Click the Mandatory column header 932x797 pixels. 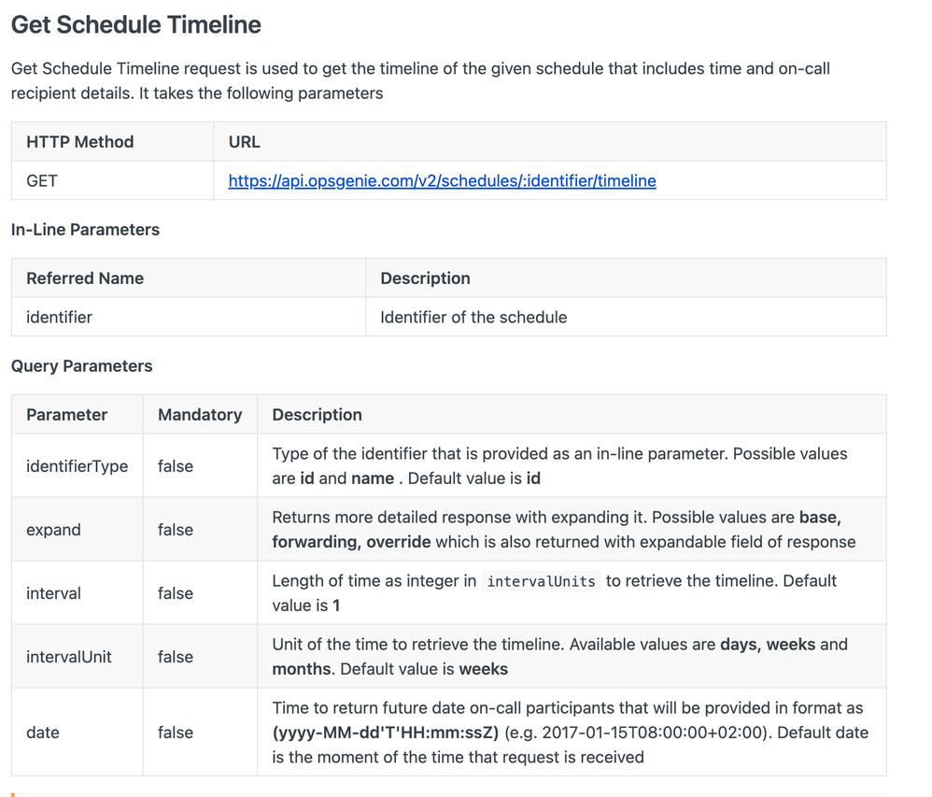point(200,415)
